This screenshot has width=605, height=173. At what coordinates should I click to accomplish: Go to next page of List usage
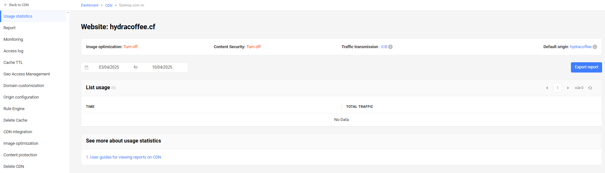[x=568, y=88]
